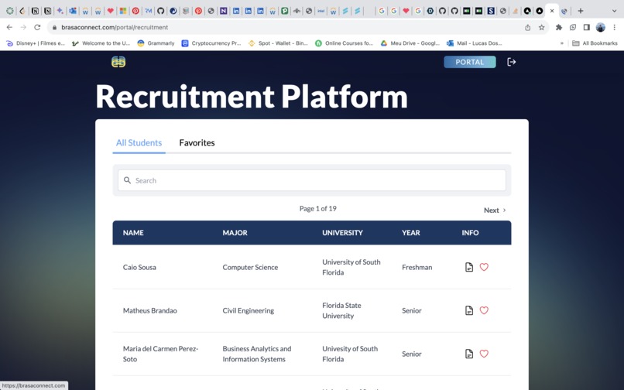The width and height of the screenshot is (624, 390).
Task: Open the Spot - Wallet - Bin... bookmark
Action: pyautogui.click(x=278, y=43)
